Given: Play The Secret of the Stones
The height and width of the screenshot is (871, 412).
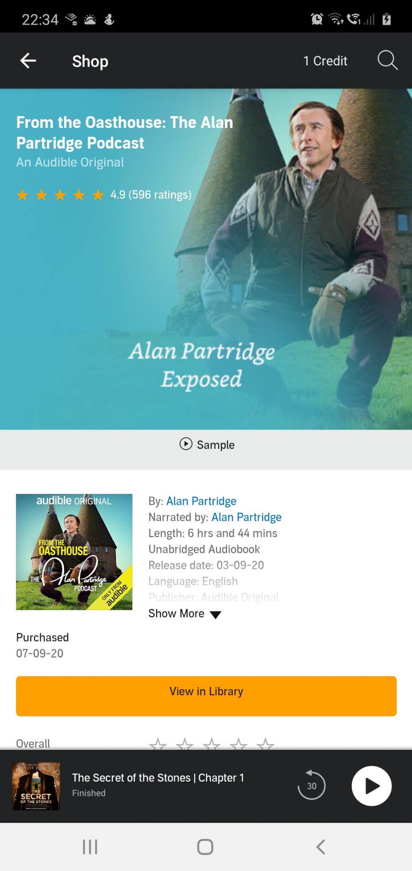Looking at the screenshot, I should pos(372,786).
